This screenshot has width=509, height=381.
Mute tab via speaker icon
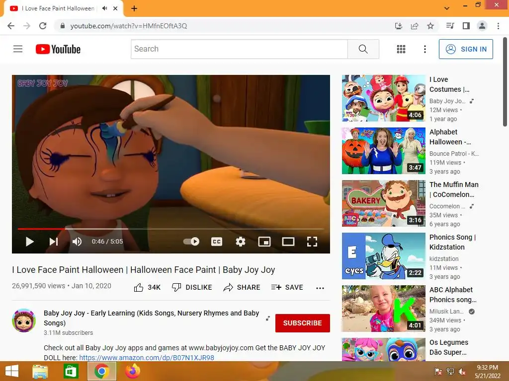pos(104,8)
